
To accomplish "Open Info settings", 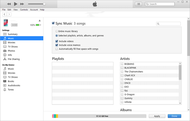I will click(22, 55).
